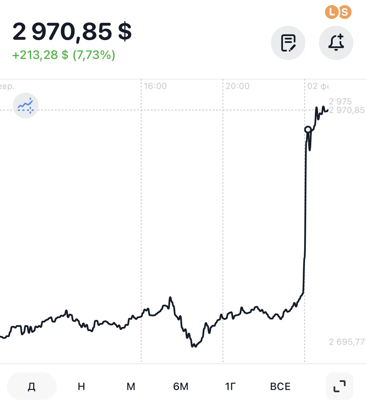367x416 pixels.
Task: Switch to the М month timeframe
Action: click(131, 386)
